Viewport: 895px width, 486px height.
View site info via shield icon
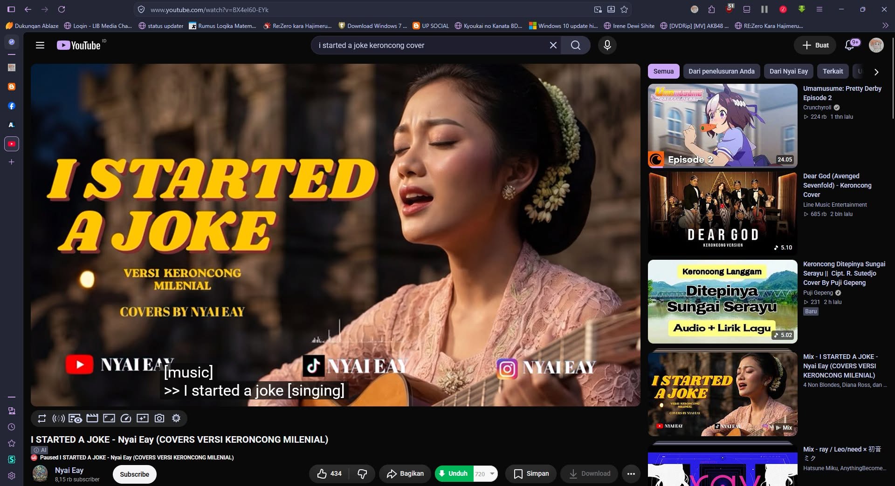click(x=141, y=9)
